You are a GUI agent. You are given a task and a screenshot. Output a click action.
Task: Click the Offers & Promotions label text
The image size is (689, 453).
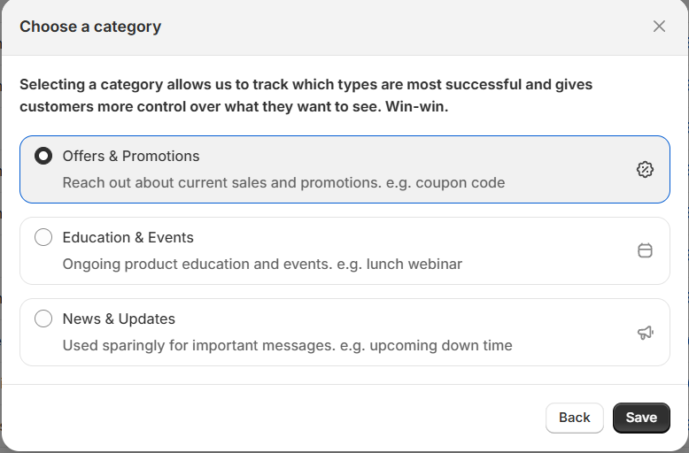pos(131,156)
